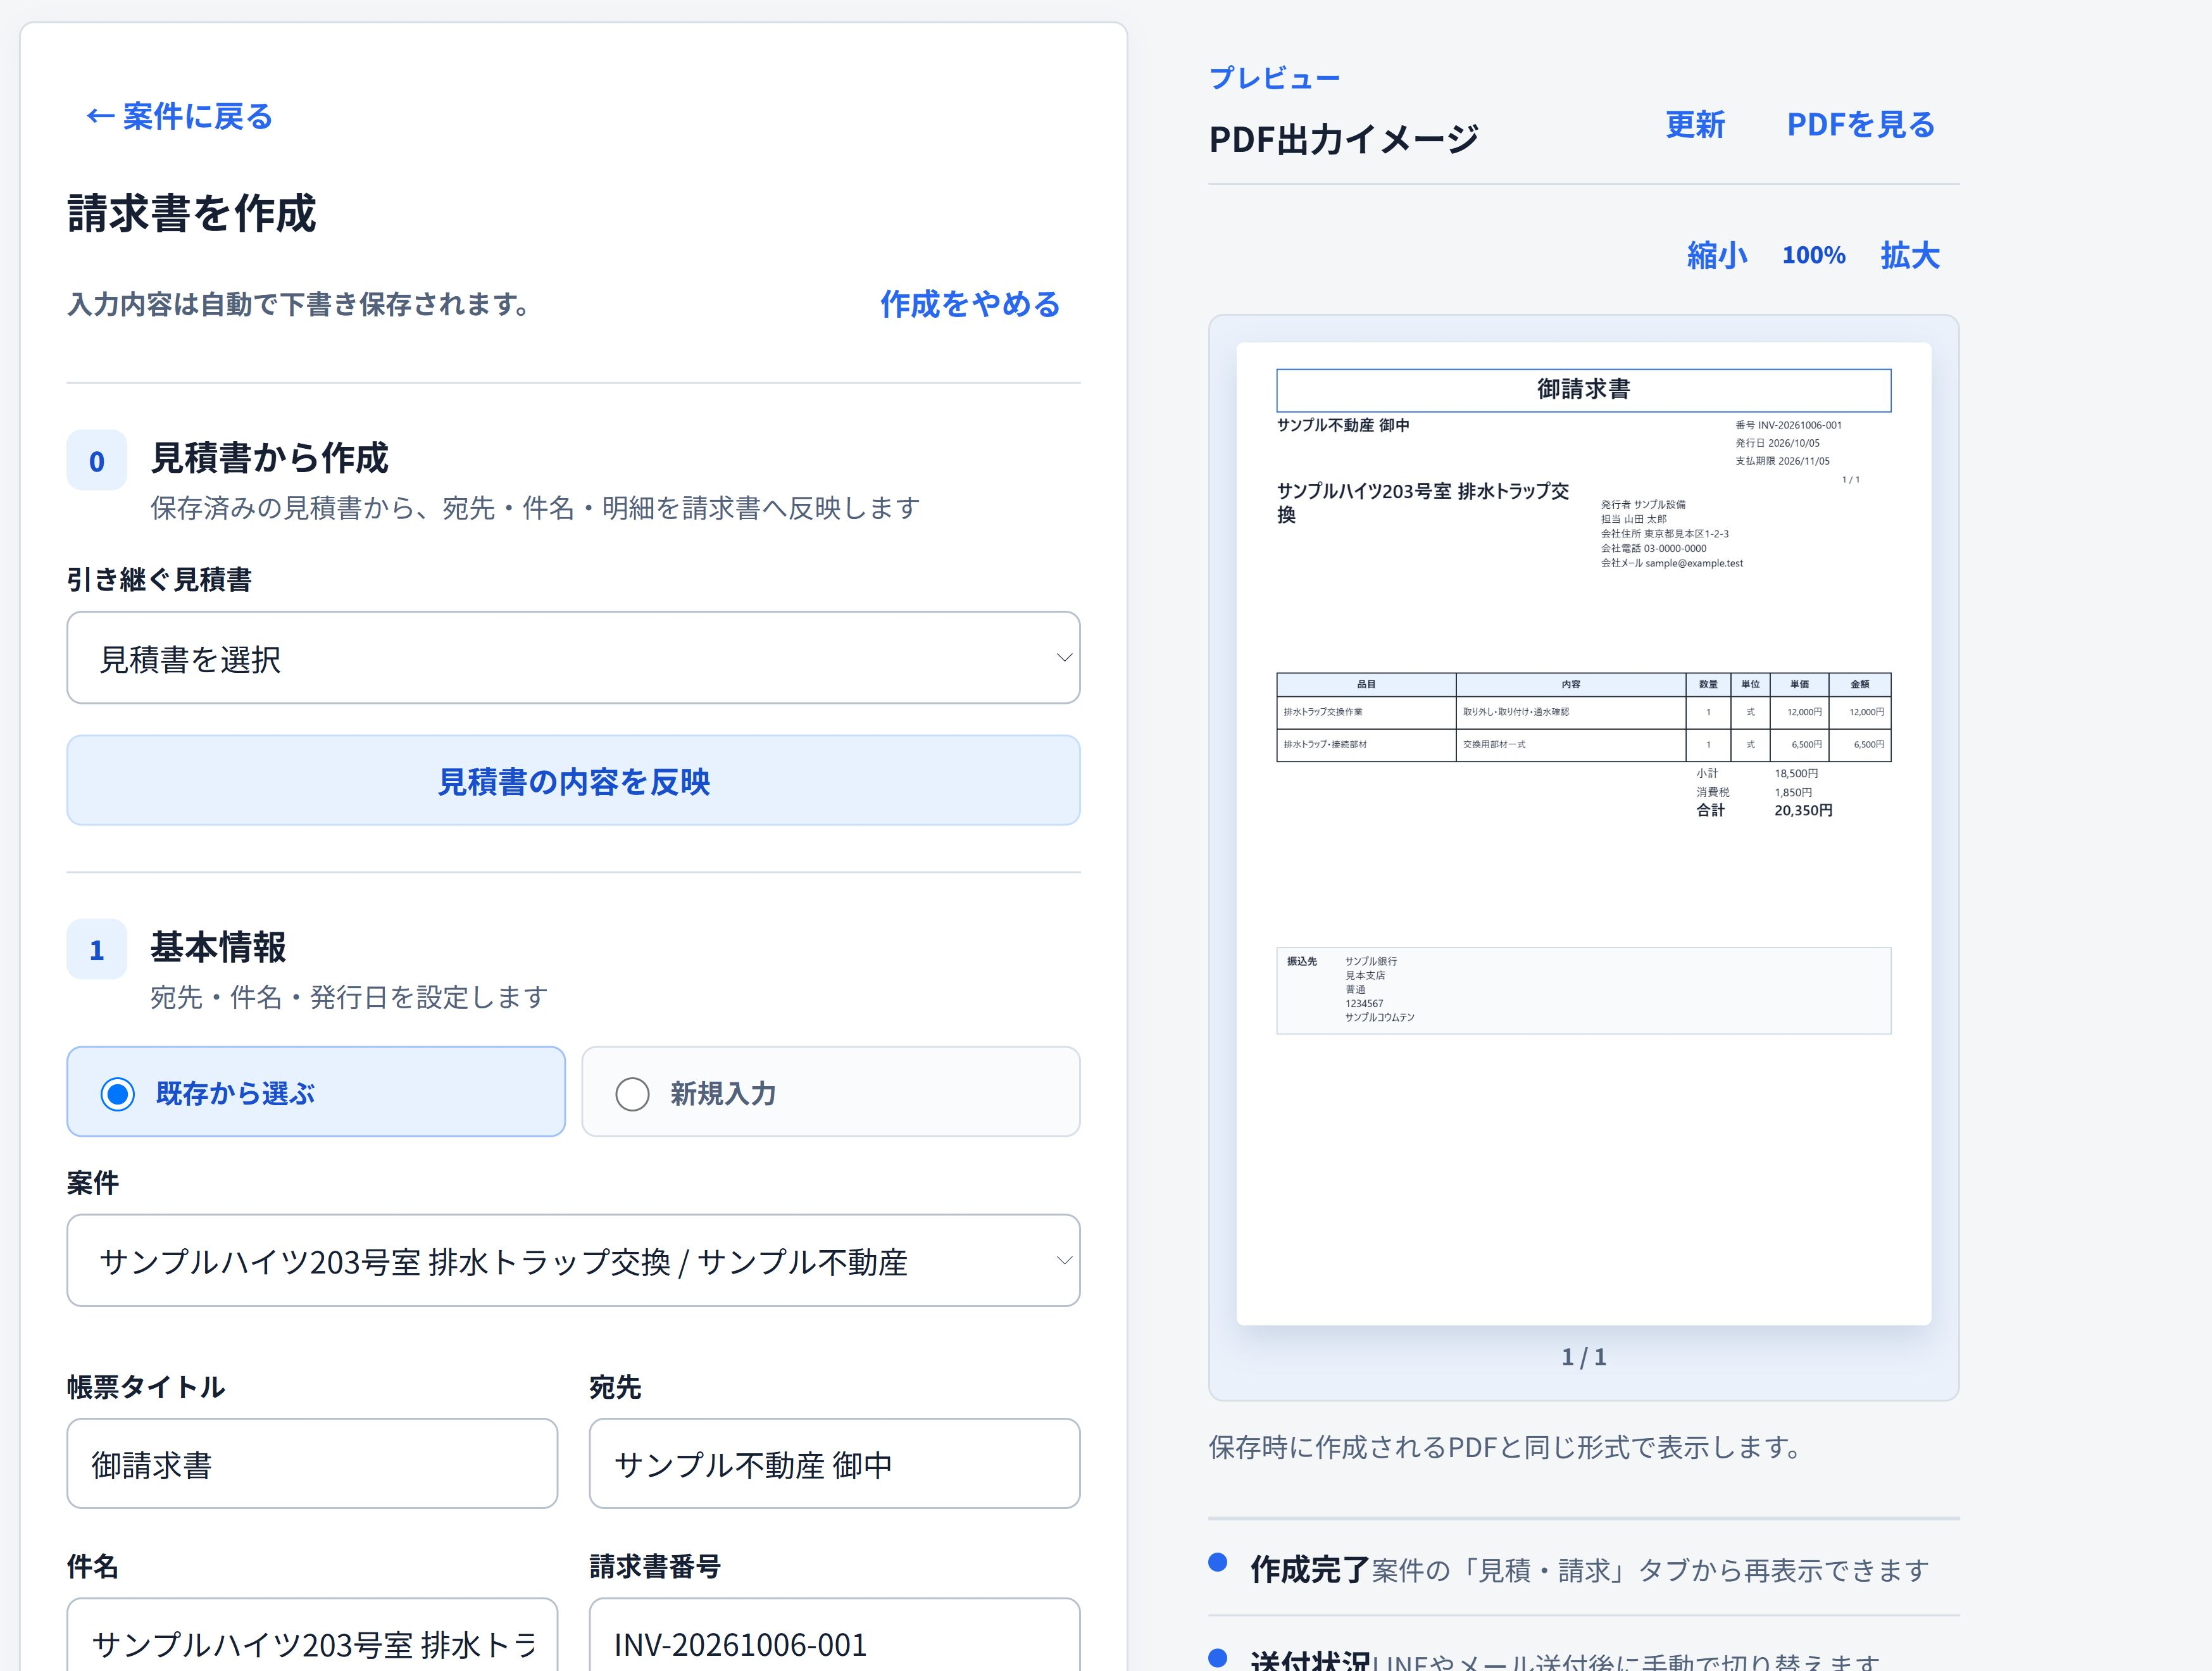This screenshot has width=2212, height=1671.
Task: Click the 帳票タイトル field containing 御請求書
Action: [x=312, y=1464]
